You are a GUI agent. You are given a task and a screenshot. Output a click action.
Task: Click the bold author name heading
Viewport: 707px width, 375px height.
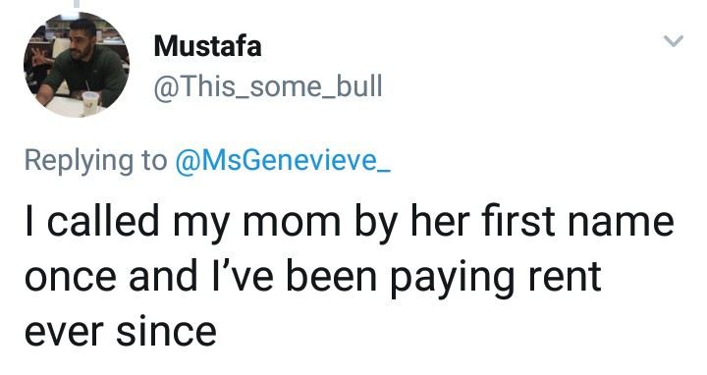tap(207, 46)
